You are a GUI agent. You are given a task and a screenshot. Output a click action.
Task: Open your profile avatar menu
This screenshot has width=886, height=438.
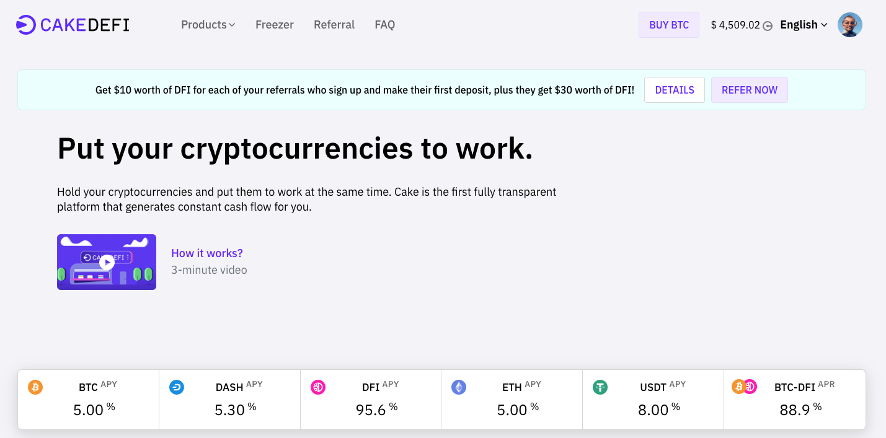(x=849, y=24)
